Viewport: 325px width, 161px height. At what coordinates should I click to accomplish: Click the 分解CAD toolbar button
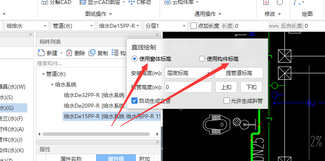click(56, 3)
